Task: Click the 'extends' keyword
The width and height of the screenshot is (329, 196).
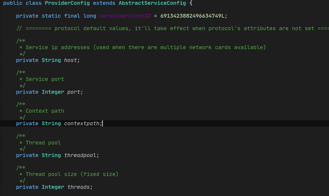Action: pyautogui.click(x=104, y=3)
